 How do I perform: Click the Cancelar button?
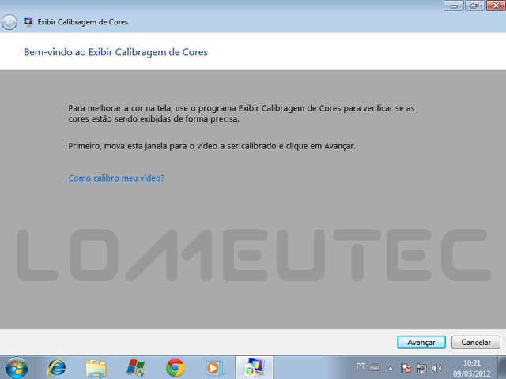click(476, 342)
